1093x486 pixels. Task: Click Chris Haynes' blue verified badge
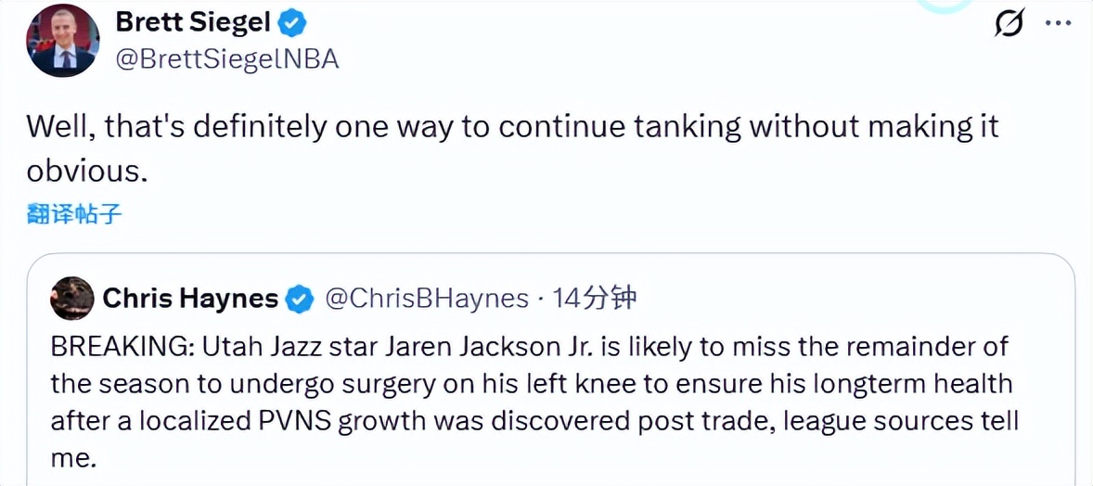click(300, 299)
